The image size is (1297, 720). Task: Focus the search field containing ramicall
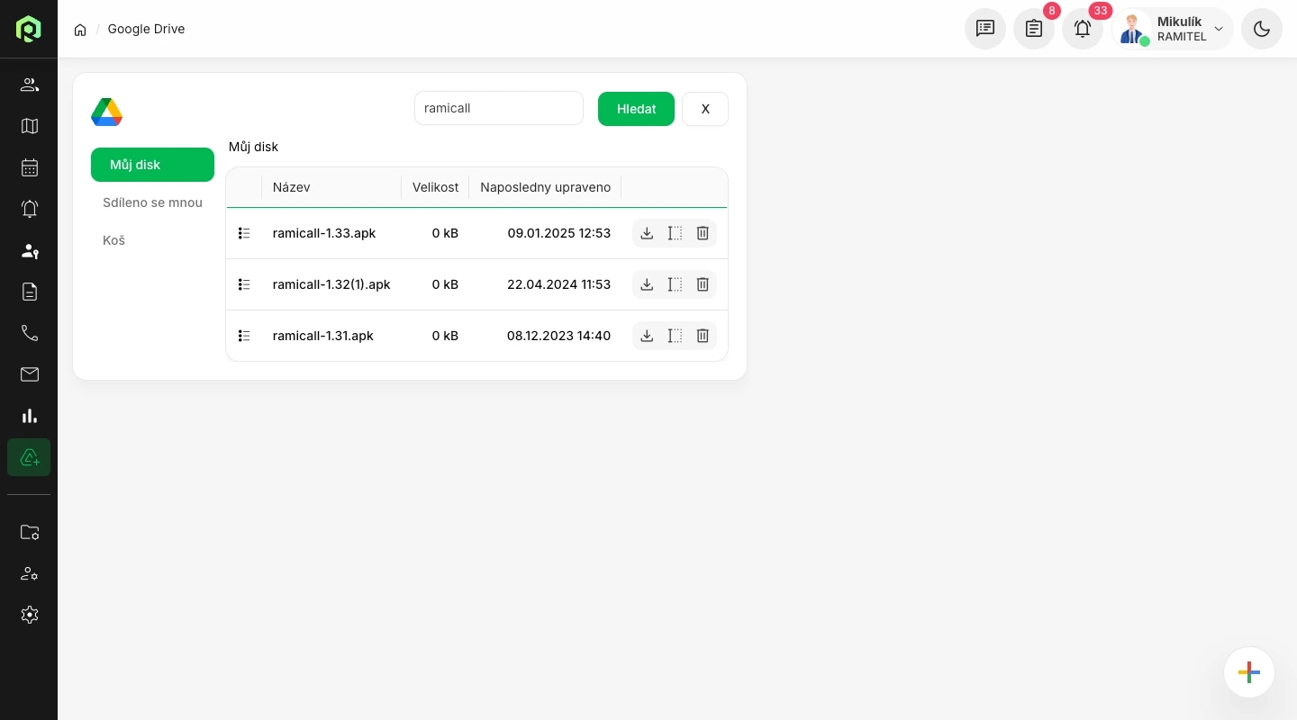499,108
